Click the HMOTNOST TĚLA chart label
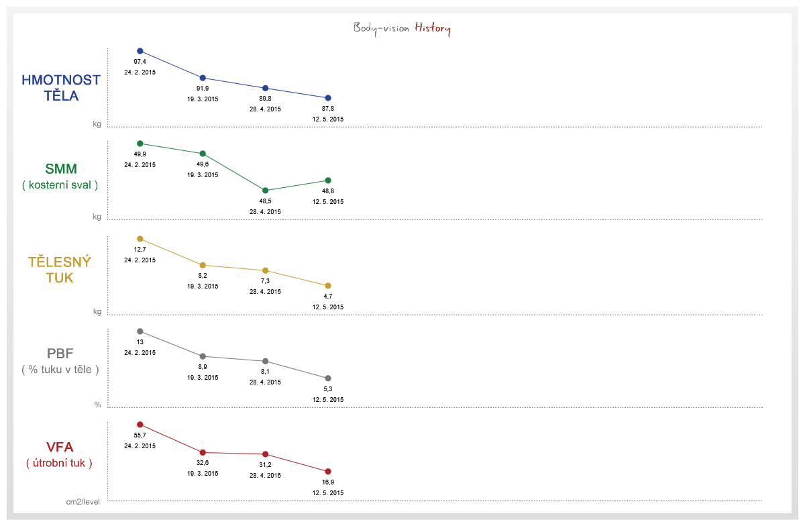805x526 pixels. point(61,88)
